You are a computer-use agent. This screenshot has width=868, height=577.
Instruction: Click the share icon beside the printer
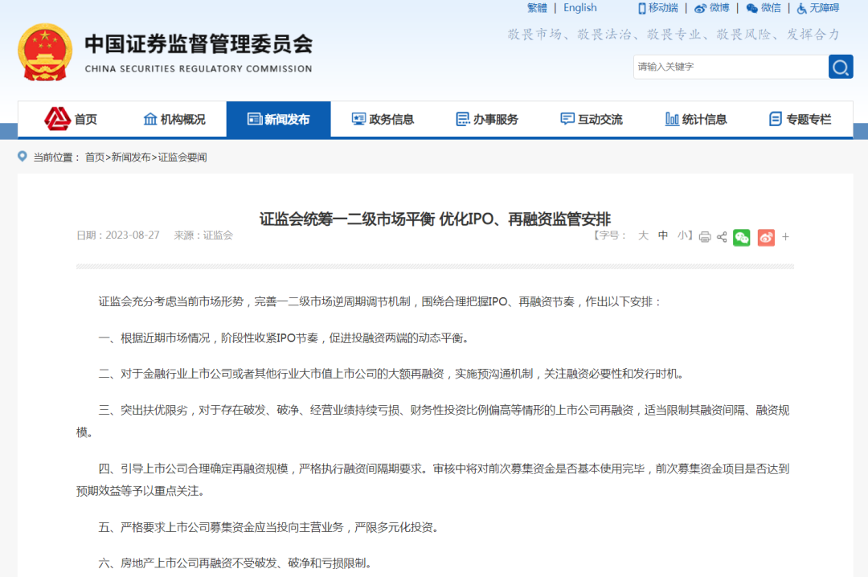pyautogui.click(x=722, y=237)
